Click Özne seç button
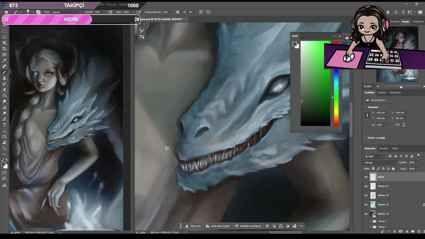Viewport: 425px width, 239px height. tap(193, 226)
